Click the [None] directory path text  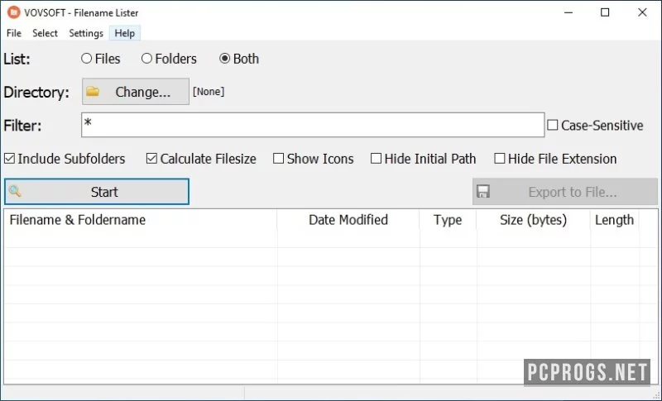click(x=209, y=92)
